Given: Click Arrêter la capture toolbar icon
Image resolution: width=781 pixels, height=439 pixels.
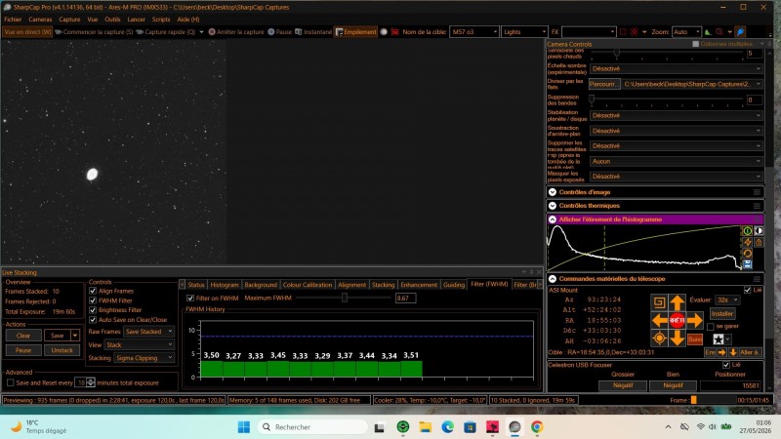Looking at the screenshot, I should pos(212,32).
